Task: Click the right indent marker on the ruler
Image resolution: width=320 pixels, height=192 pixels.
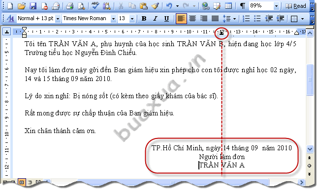Action: [x=296, y=32]
